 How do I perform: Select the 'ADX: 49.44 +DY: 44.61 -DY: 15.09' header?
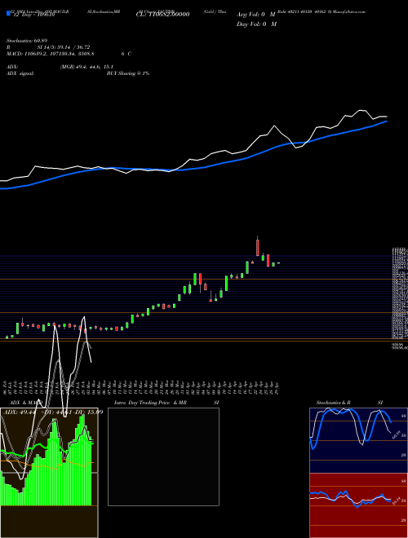[52, 412]
